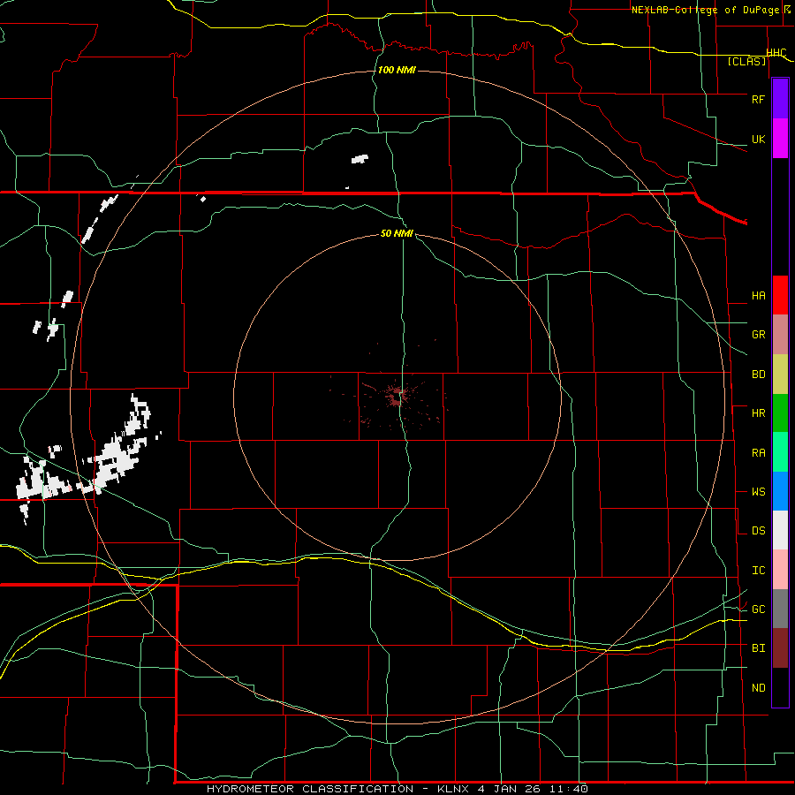Click the RF legend label
Viewport: 795px width, 795px height.
pos(758,99)
